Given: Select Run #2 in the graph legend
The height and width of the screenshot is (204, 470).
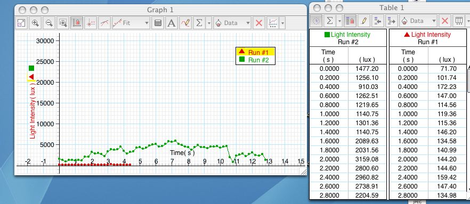Looking at the screenshot, I should (x=255, y=60).
